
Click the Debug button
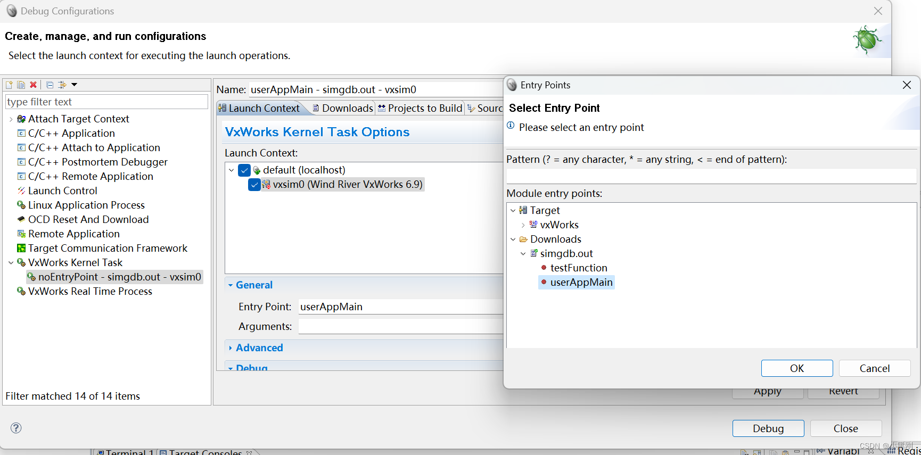768,428
